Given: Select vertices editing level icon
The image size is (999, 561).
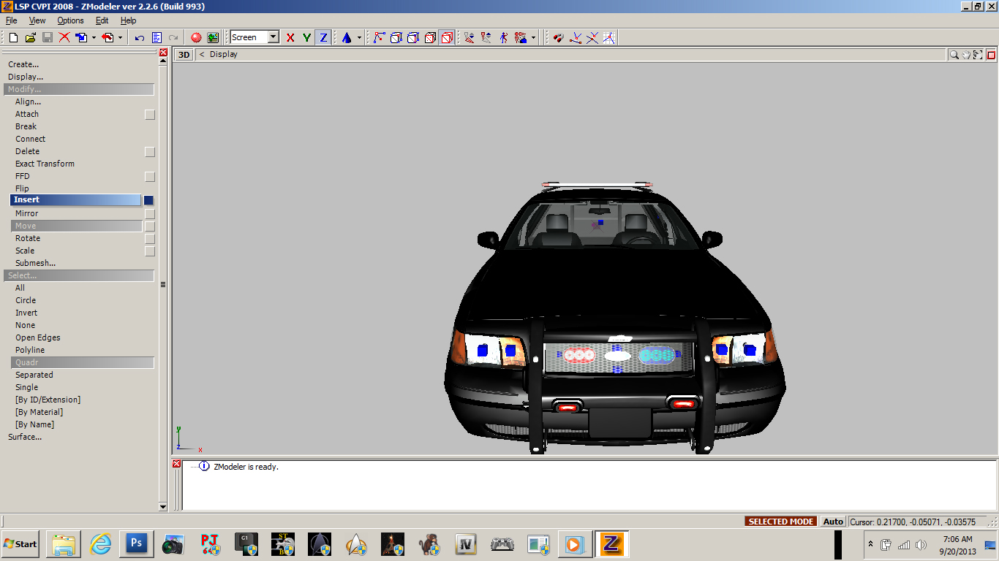Looking at the screenshot, I should pos(379,37).
